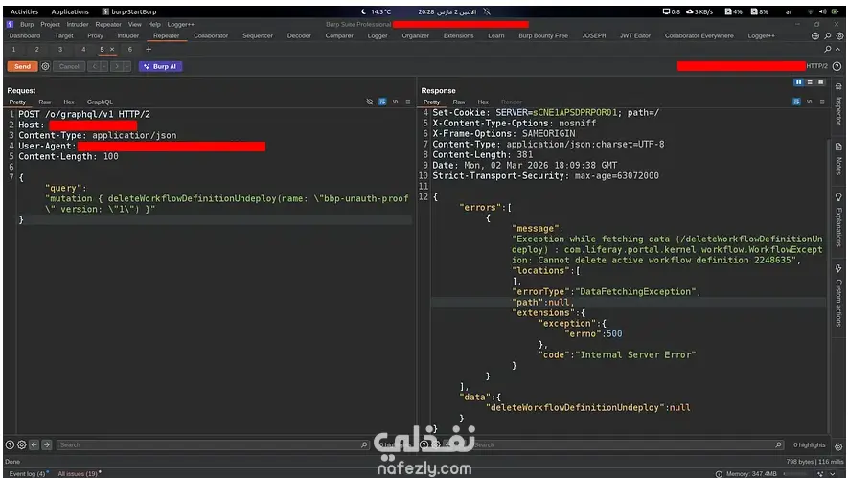Open history back dropdown arrow
Image resolution: width=848 pixels, height=478 pixels.
104,66
